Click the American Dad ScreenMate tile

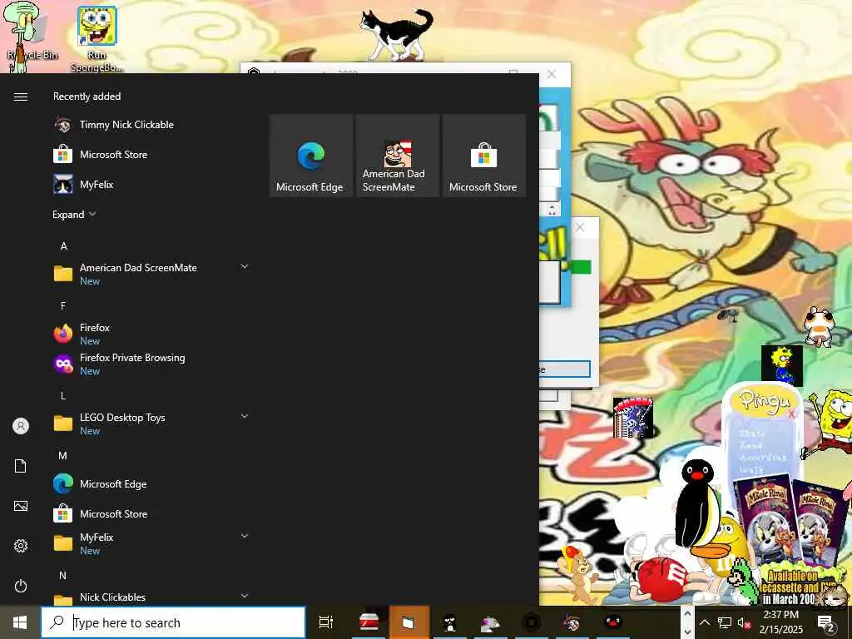coord(397,156)
